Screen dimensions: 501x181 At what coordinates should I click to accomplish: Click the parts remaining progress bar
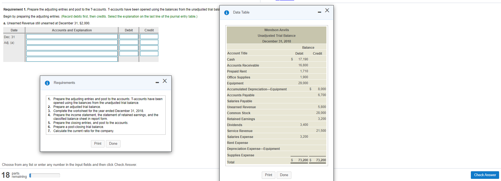(45, 175)
